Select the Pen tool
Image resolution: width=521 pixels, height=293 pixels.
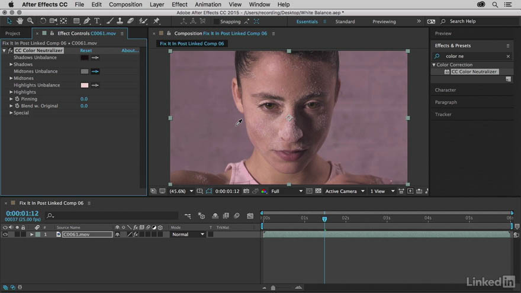tap(86, 21)
